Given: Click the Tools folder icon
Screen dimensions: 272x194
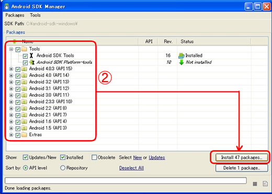Looking at the screenshot, I should [24, 49].
